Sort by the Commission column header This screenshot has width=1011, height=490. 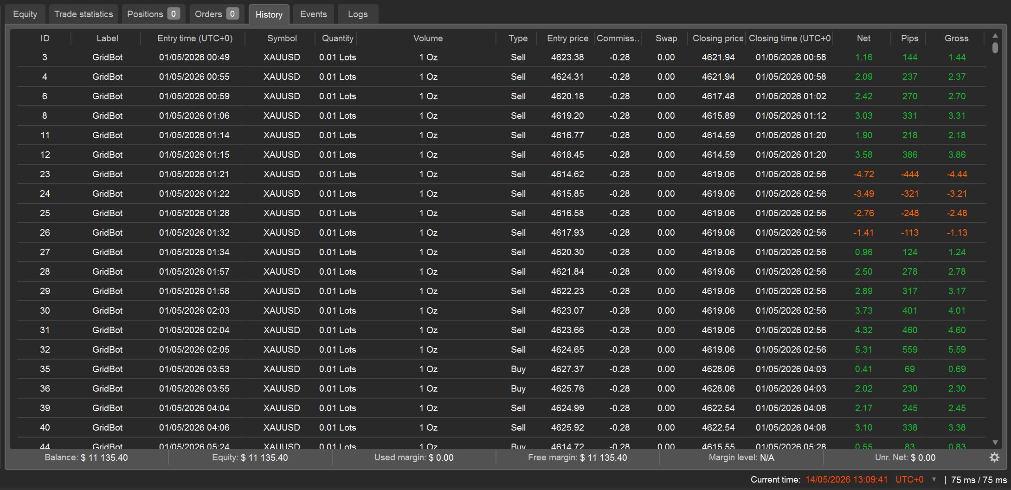(618, 39)
